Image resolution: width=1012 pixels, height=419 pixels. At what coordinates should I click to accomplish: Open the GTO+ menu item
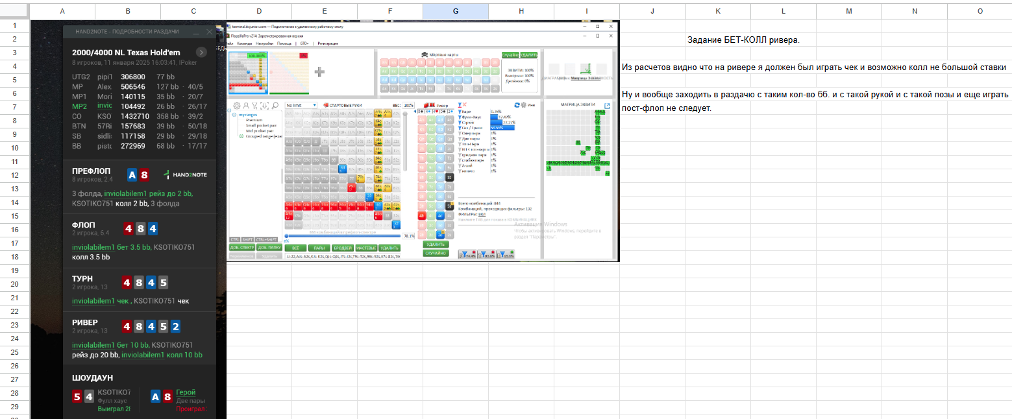304,43
